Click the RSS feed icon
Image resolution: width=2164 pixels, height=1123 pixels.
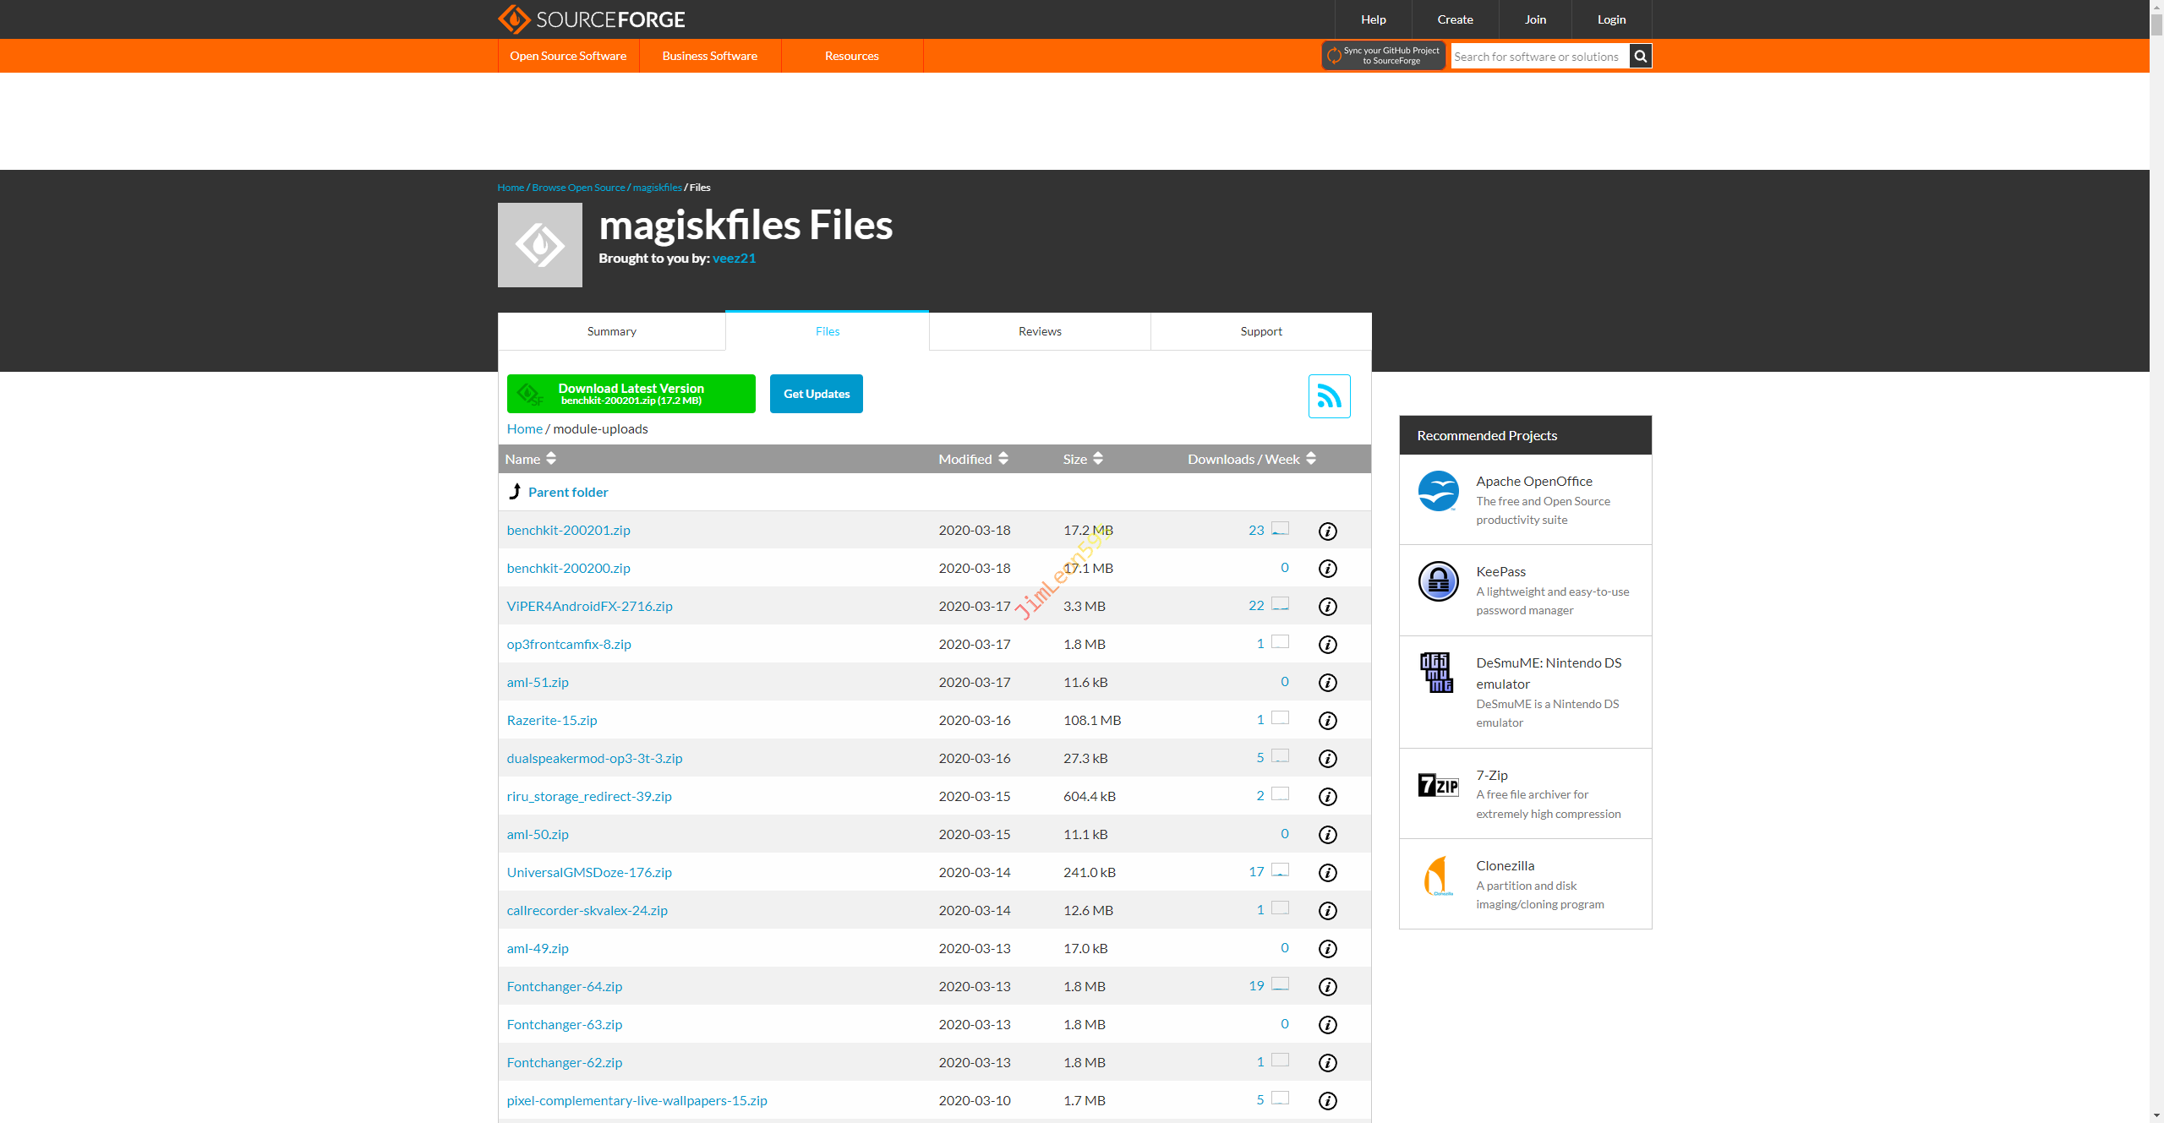point(1329,396)
